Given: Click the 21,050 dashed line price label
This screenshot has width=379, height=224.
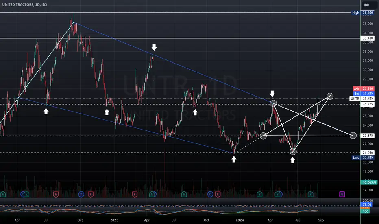Looking at the screenshot, I should [368, 153].
